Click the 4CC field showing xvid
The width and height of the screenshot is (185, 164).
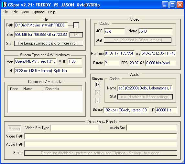114,31
